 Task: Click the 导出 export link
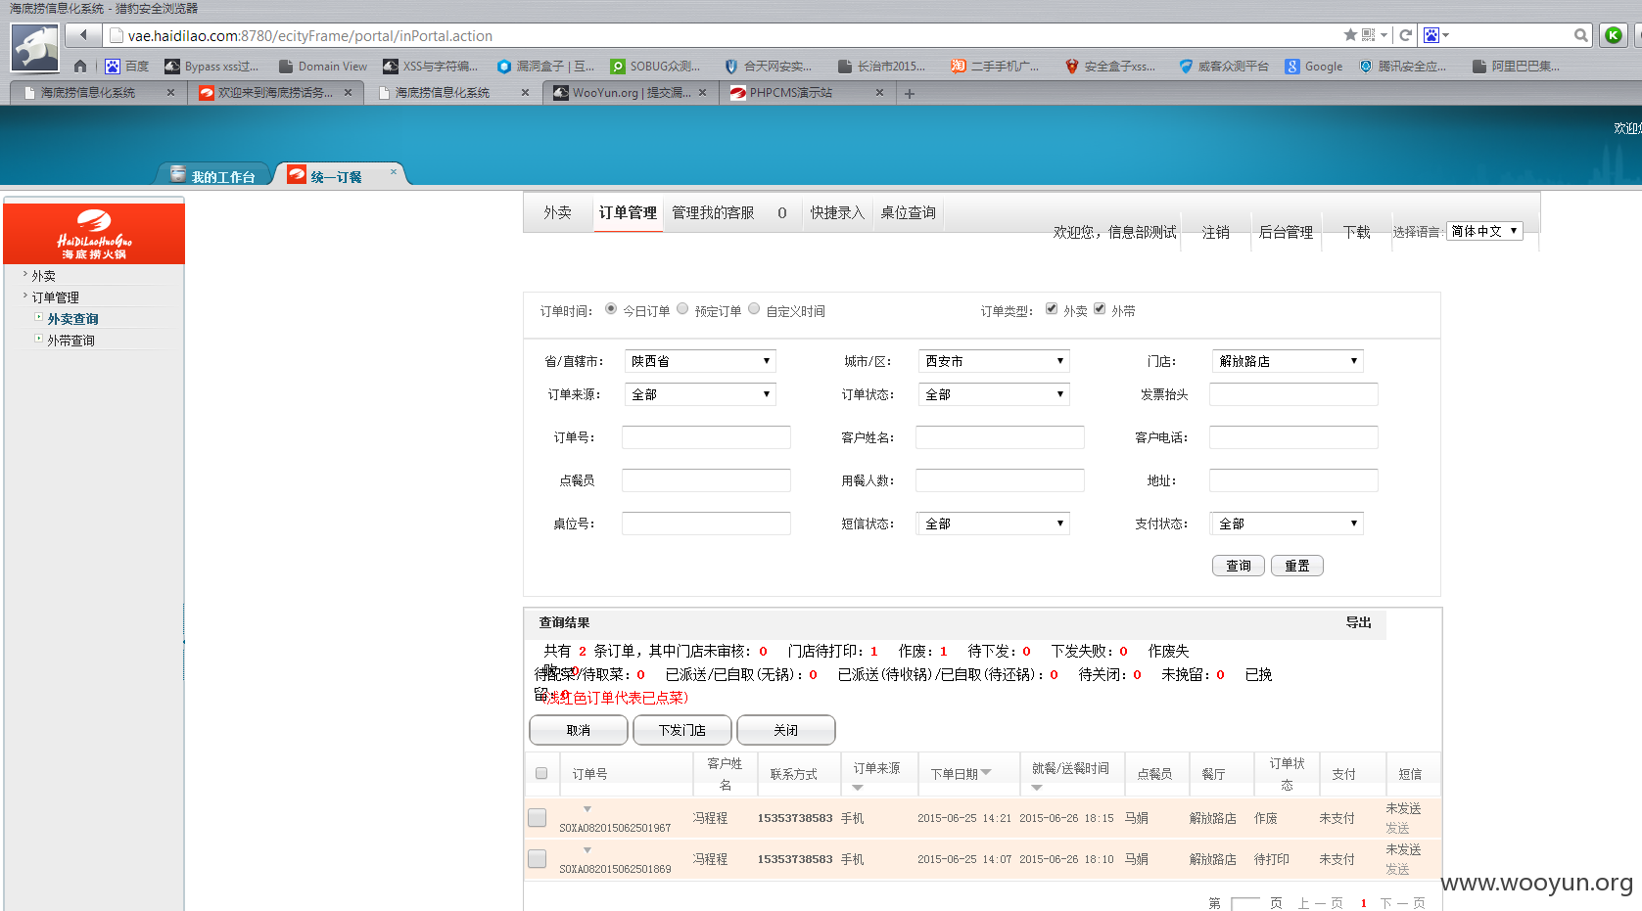tap(1358, 622)
